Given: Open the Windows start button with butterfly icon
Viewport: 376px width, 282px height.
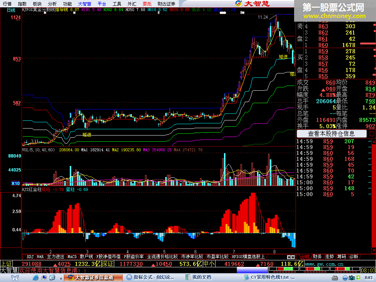Looking at the screenshot, I should pyautogui.click(x=15, y=278).
